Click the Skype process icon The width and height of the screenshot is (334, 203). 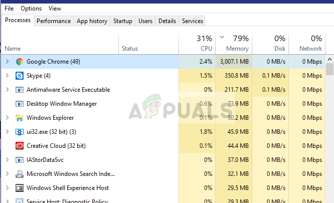coord(20,76)
